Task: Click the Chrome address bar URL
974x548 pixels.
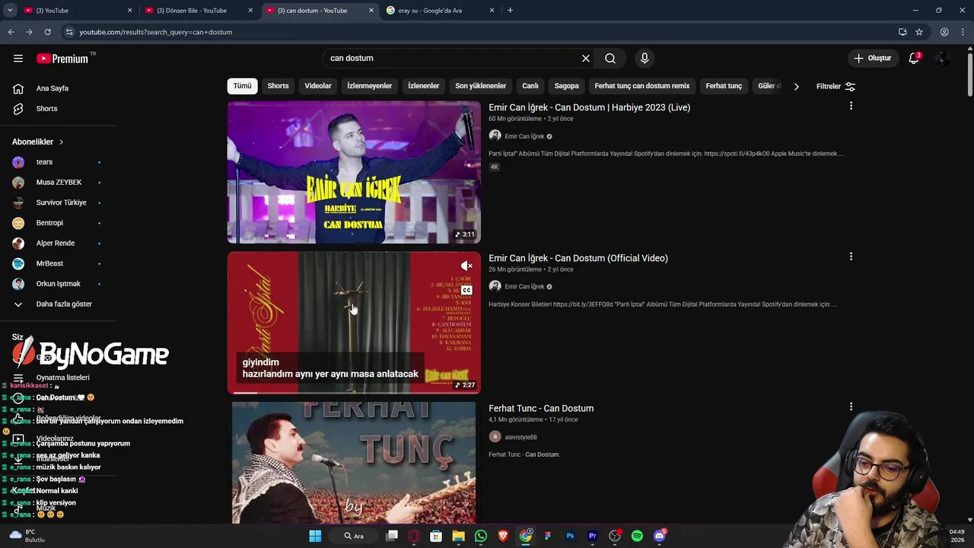Action: pos(155,32)
